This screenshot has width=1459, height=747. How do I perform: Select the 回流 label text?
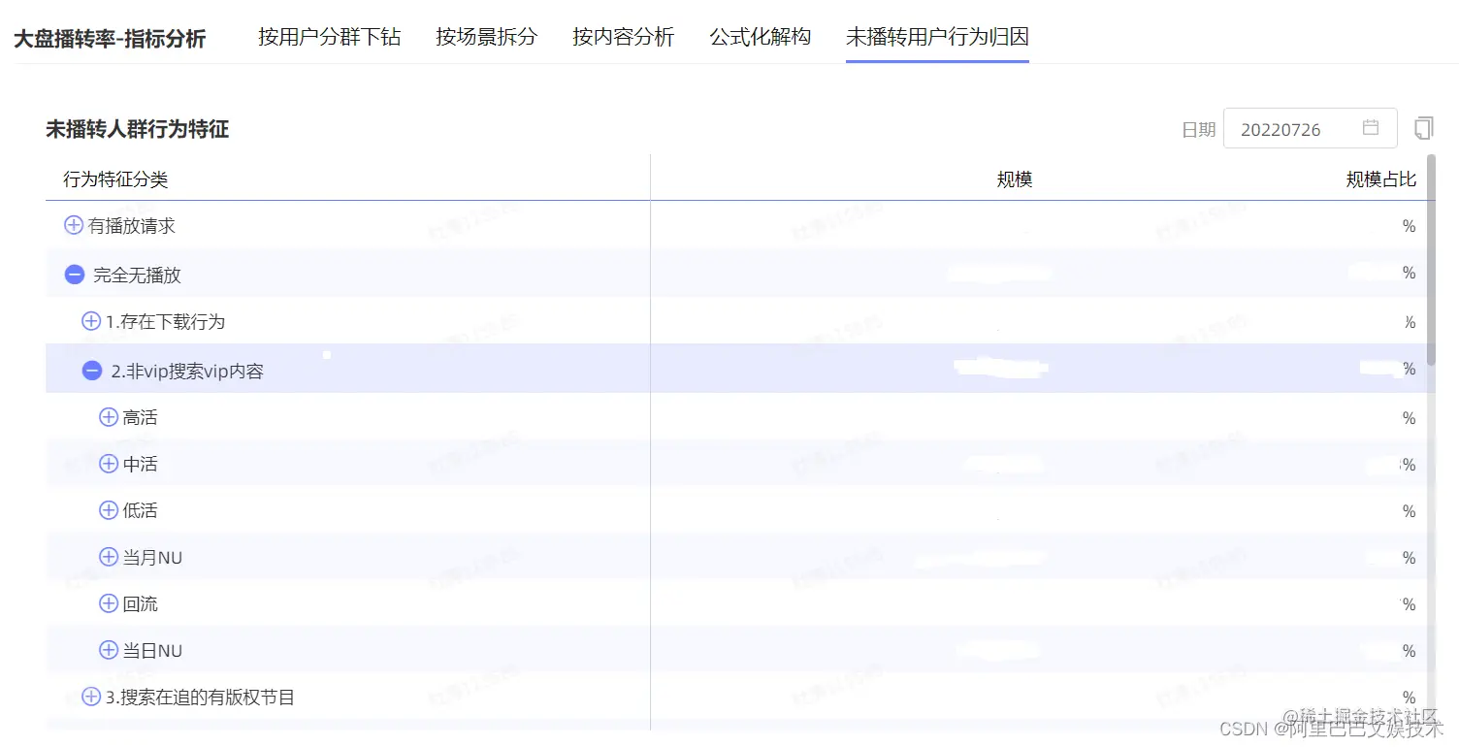[141, 604]
